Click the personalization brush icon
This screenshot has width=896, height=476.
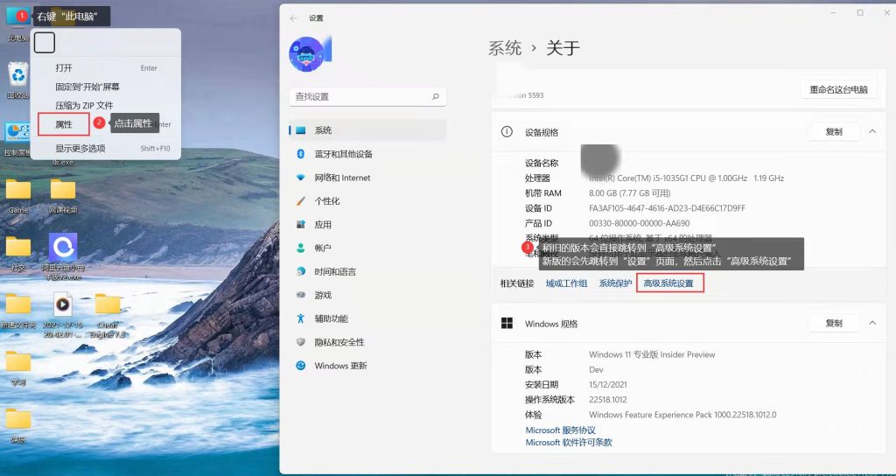point(301,201)
